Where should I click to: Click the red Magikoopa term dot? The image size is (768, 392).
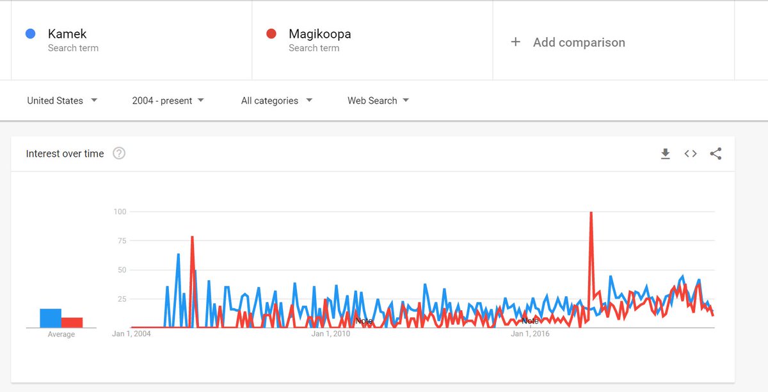coord(271,34)
